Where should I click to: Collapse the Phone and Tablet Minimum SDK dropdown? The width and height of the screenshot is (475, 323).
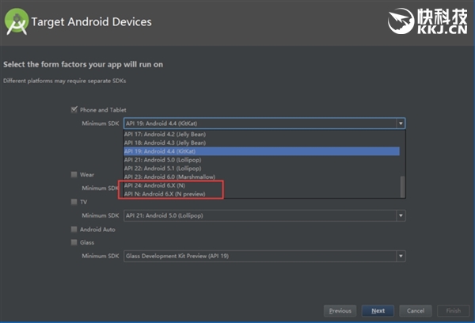pyautogui.click(x=401, y=123)
